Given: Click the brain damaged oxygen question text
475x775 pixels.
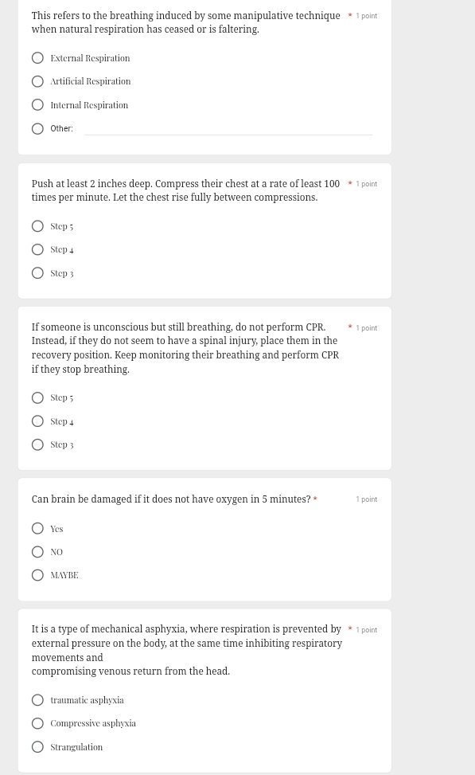Looking at the screenshot, I should (x=171, y=499).
